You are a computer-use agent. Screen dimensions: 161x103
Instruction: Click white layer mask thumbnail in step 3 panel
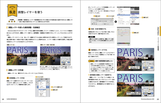149,68
